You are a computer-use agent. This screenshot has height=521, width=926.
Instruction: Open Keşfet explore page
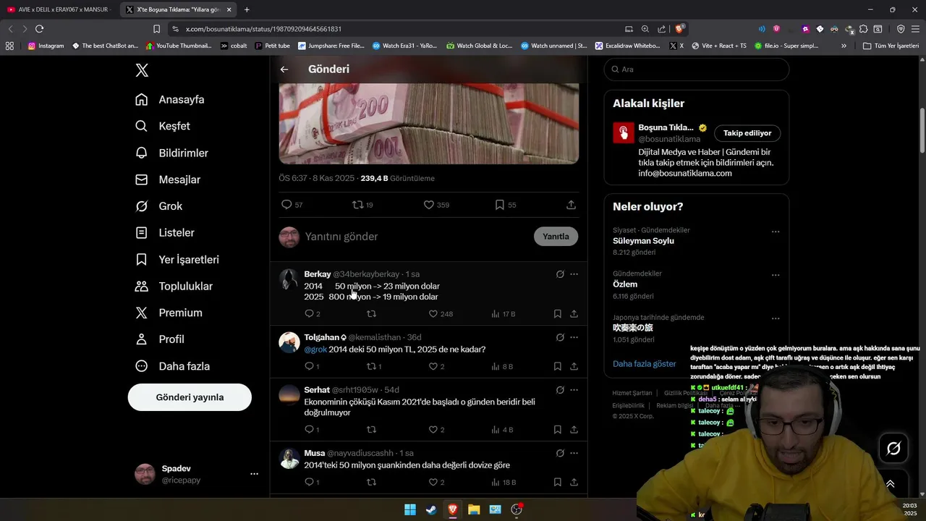pyautogui.click(x=163, y=126)
